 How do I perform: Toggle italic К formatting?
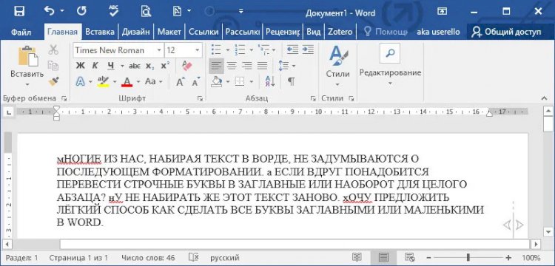tap(95, 66)
